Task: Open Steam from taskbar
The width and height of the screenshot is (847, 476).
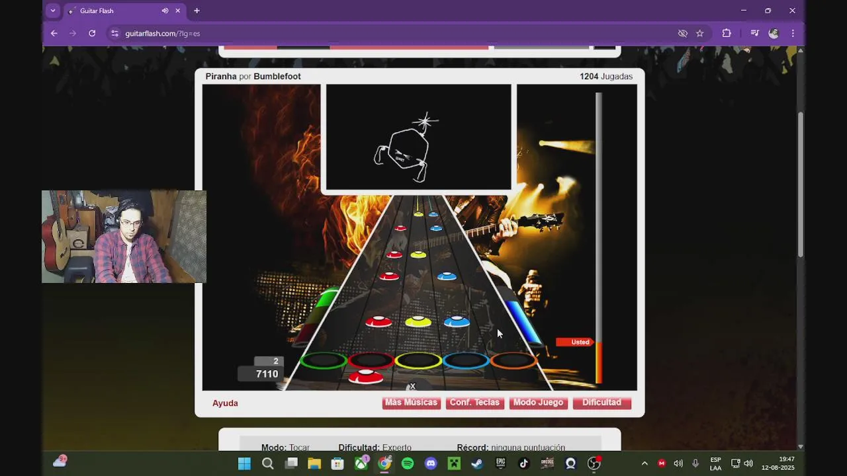Action: coord(477,463)
